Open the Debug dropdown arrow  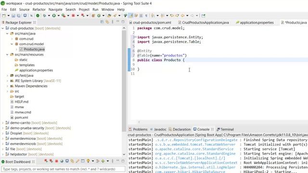49,15
